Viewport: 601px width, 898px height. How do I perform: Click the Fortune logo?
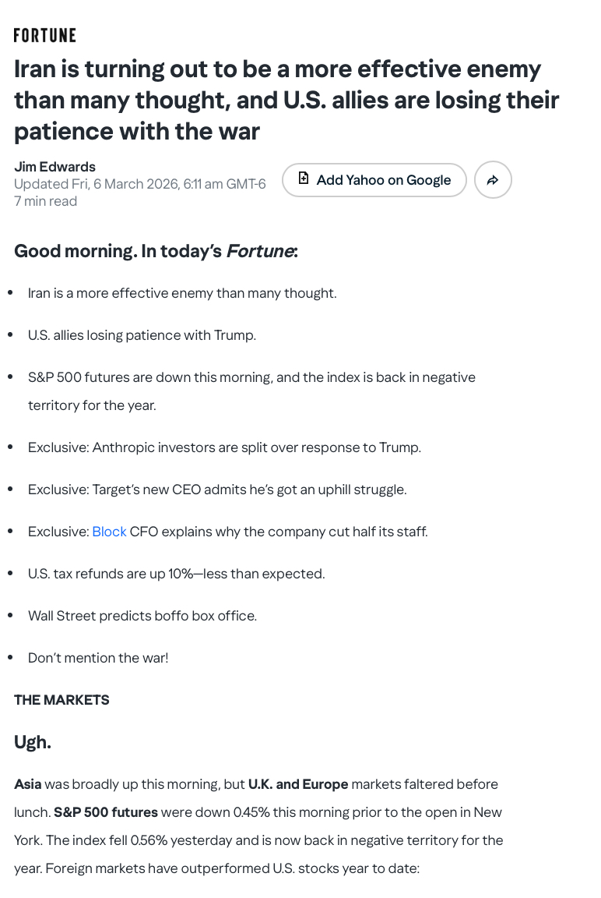pos(44,36)
